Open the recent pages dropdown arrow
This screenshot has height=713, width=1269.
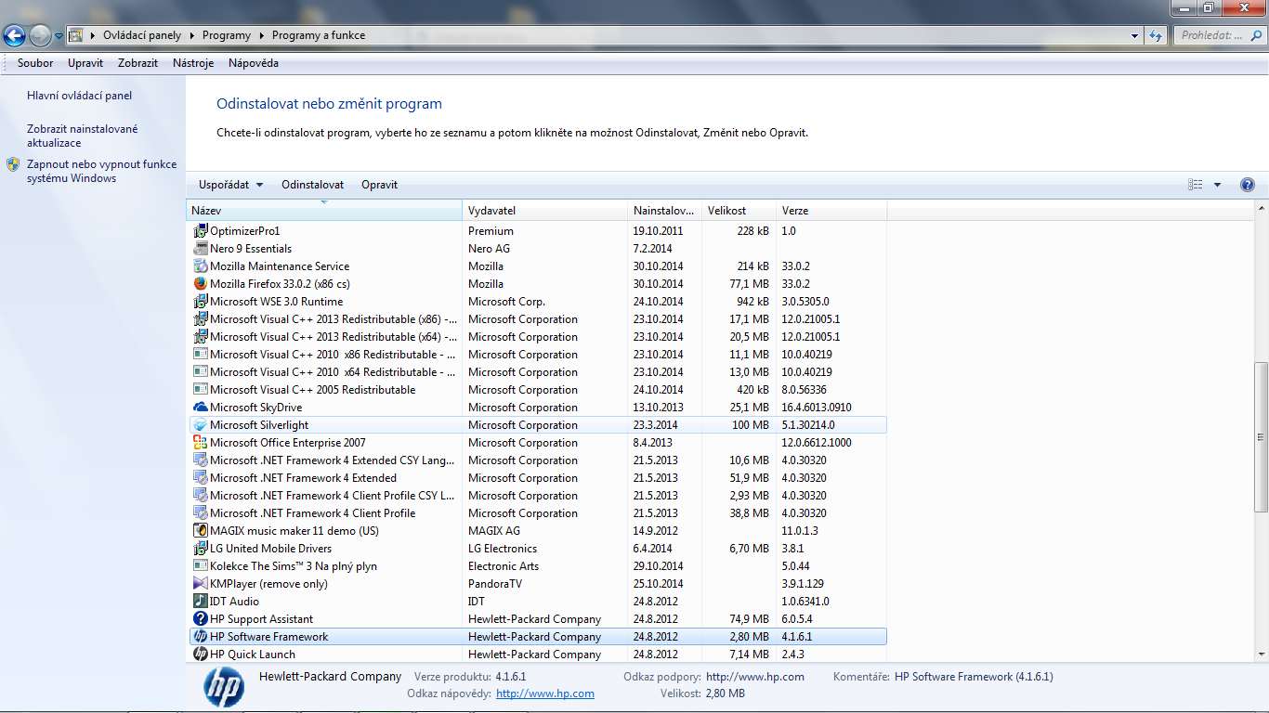(59, 36)
